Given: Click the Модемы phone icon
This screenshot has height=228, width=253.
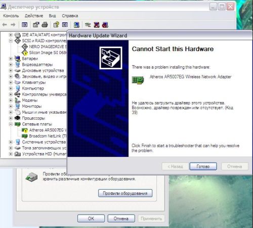Looking at the screenshot, I should click(17, 100).
